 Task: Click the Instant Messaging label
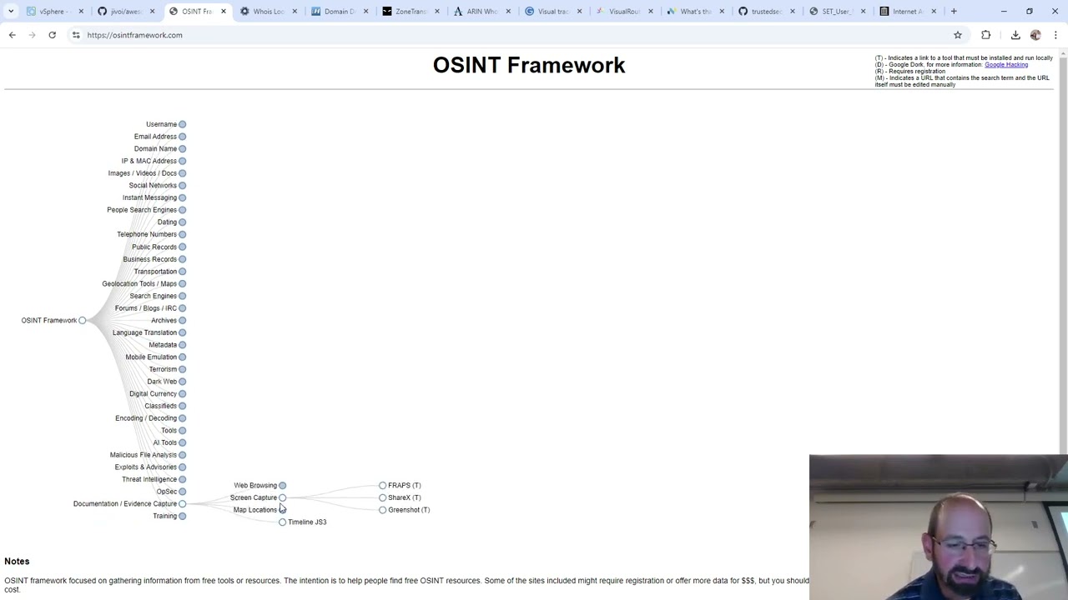click(149, 197)
